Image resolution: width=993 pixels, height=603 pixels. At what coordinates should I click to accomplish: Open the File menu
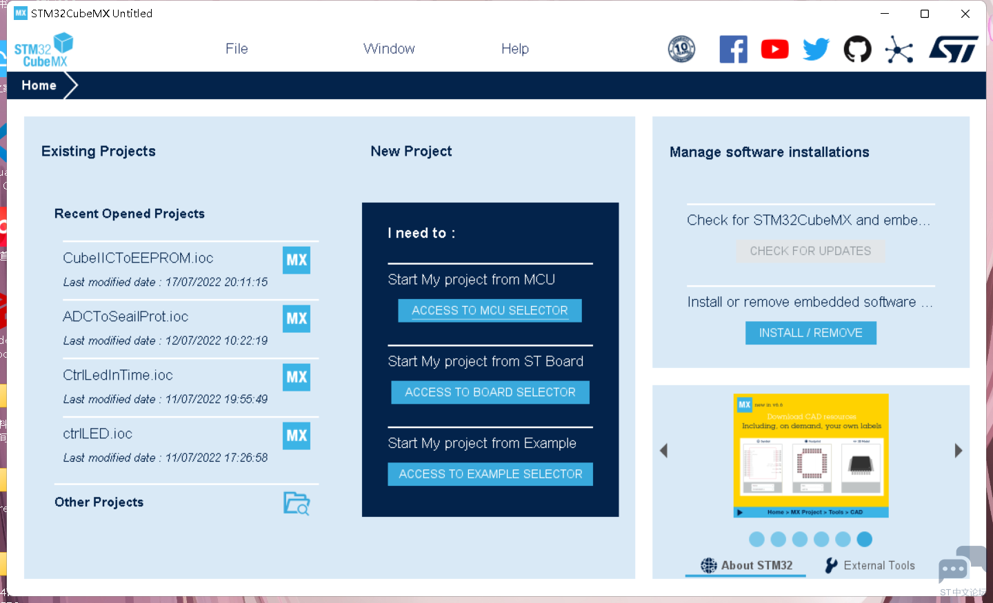coord(237,49)
